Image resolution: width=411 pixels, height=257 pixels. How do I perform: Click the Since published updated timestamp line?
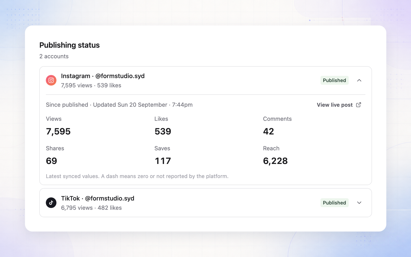pos(119,105)
